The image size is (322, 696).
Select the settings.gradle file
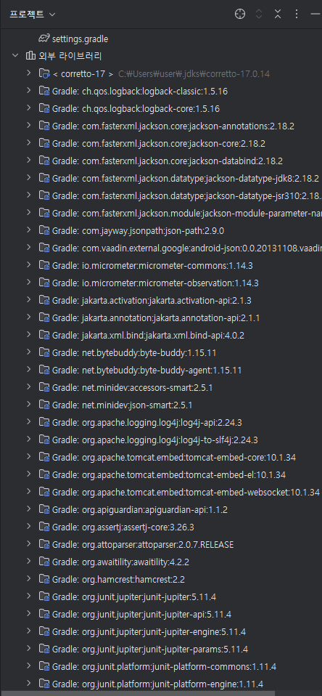[x=80, y=39]
